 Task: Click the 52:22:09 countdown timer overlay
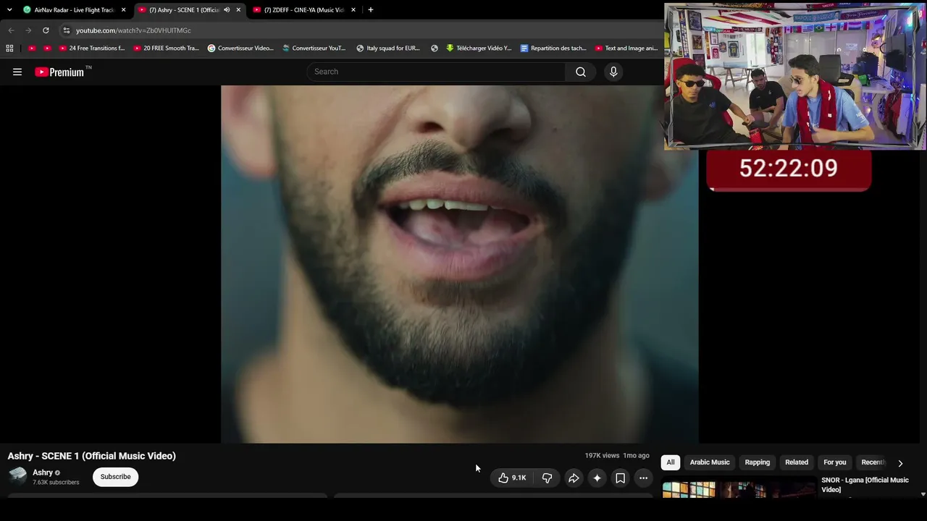789,169
